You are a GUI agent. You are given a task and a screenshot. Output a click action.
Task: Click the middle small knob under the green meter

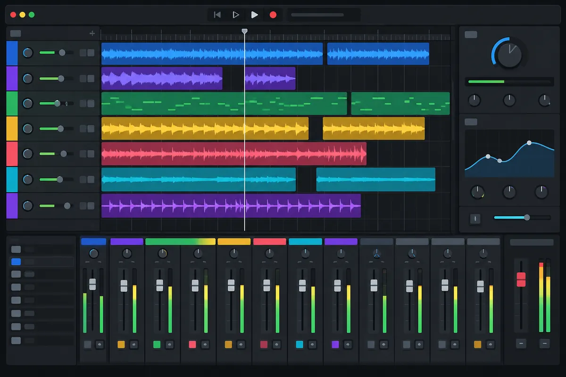coord(509,100)
